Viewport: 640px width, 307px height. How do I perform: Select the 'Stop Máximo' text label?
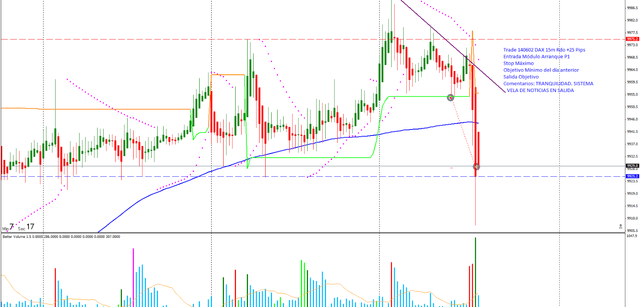click(x=518, y=64)
